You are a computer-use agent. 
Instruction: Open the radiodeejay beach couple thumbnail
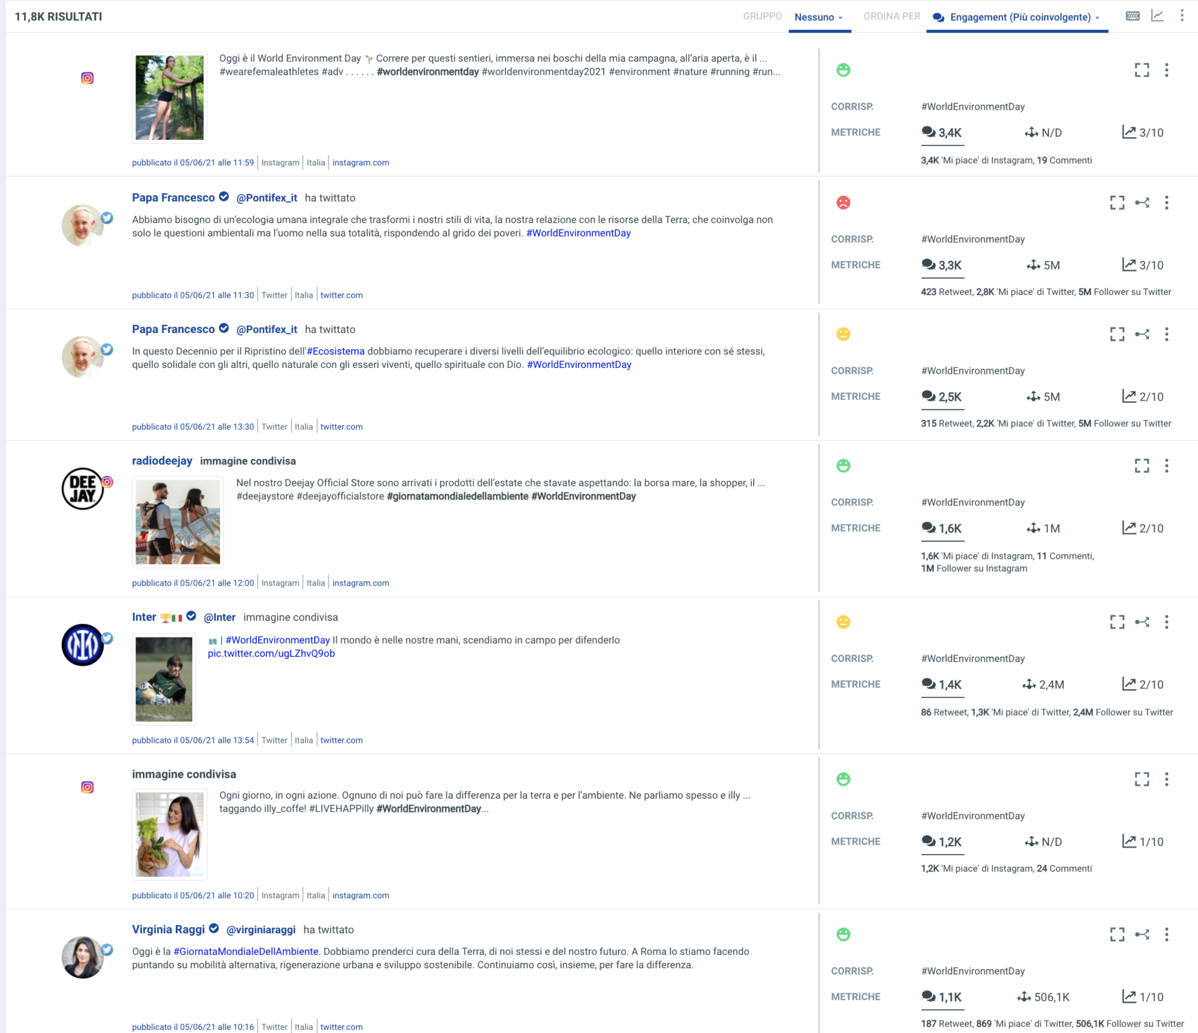pyautogui.click(x=178, y=521)
